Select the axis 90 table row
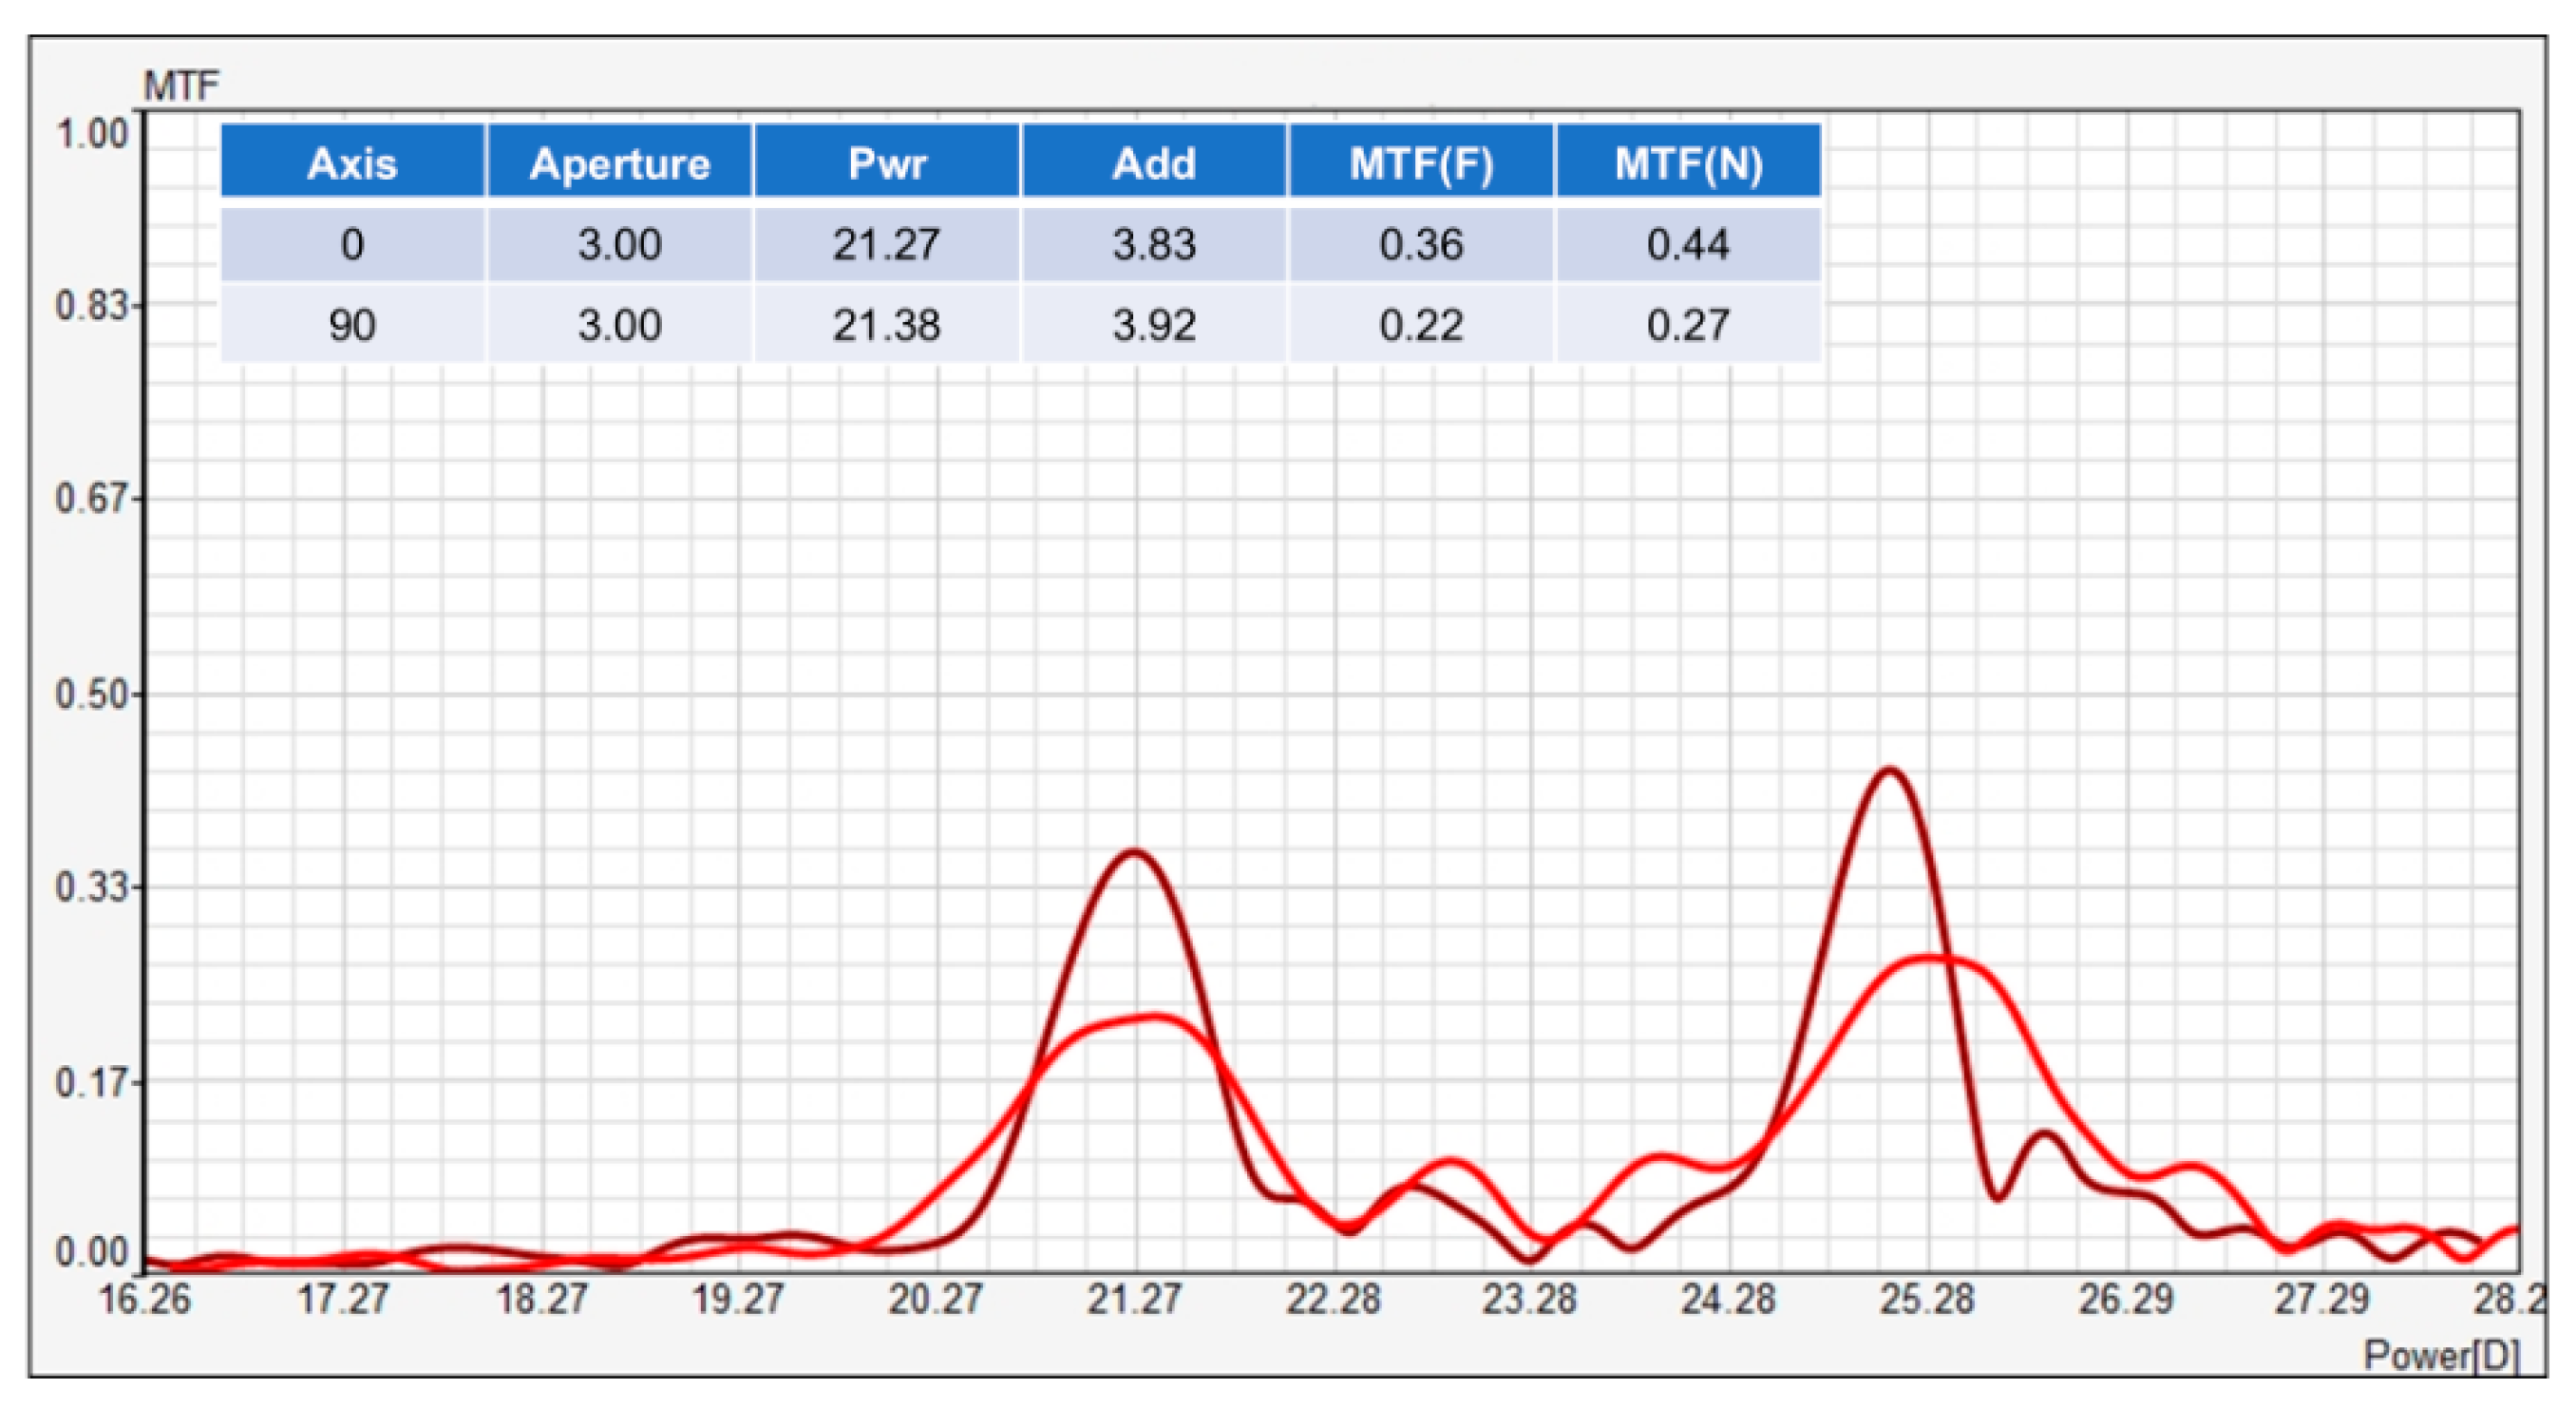 (352, 325)
